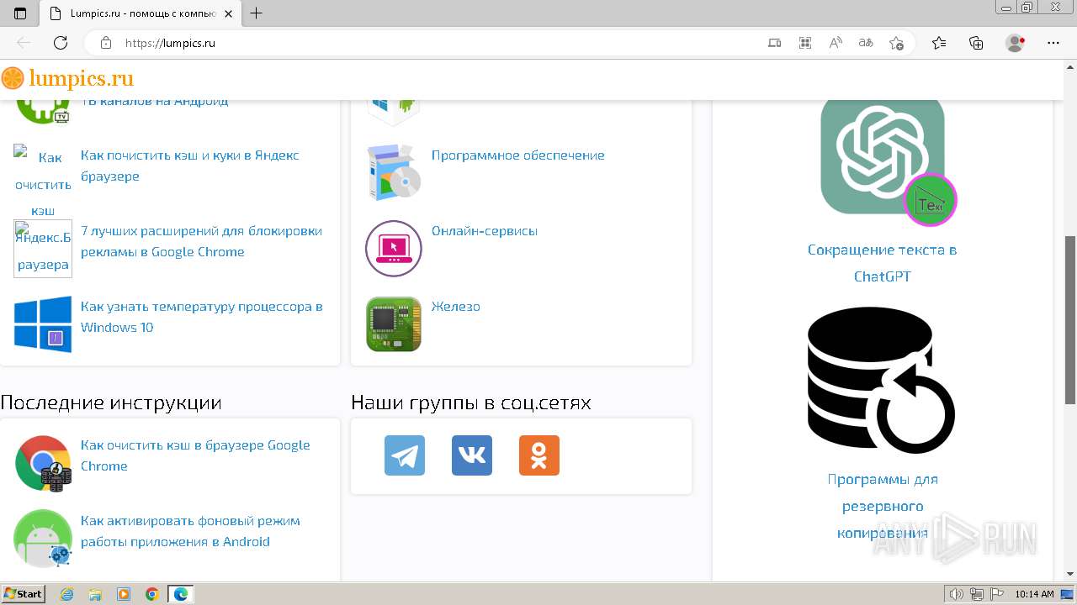
Task: Click the Онлайн-сервисы laptop icon
Action: (394, 248)
